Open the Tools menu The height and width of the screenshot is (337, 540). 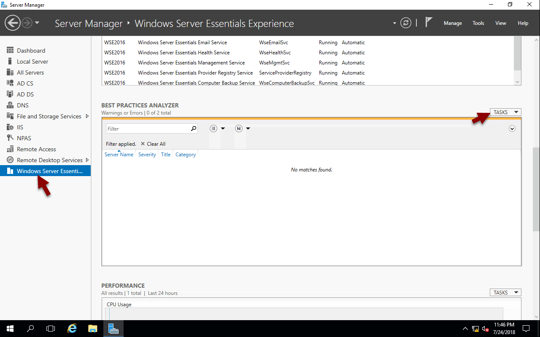[478, 23]
